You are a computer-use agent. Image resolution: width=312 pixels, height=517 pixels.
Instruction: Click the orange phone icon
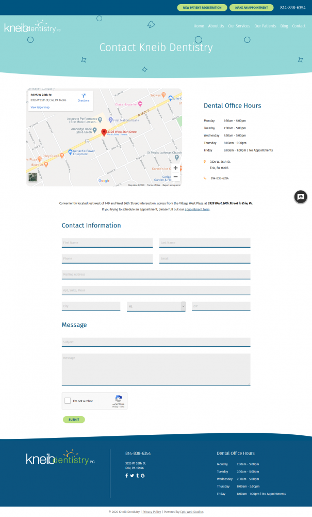pos(205,178)
